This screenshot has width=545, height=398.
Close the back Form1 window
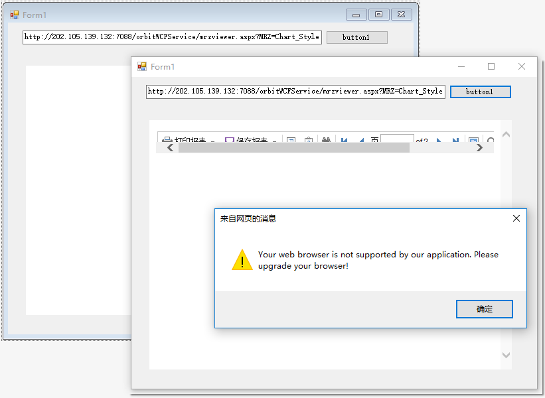pos(402,15)
